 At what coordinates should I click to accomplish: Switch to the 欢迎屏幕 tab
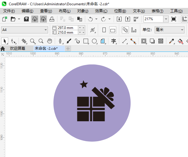(x=18, y=48)
